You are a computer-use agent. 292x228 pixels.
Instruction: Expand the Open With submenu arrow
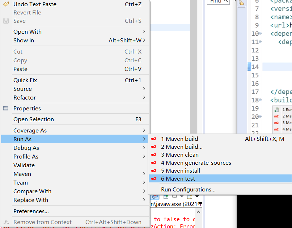pyautogui.click(x=144, y=31)
